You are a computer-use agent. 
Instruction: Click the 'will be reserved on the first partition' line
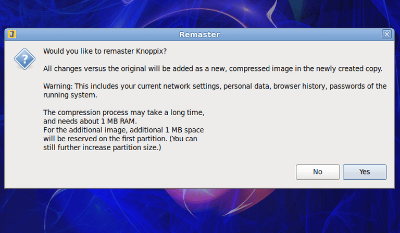120,139
